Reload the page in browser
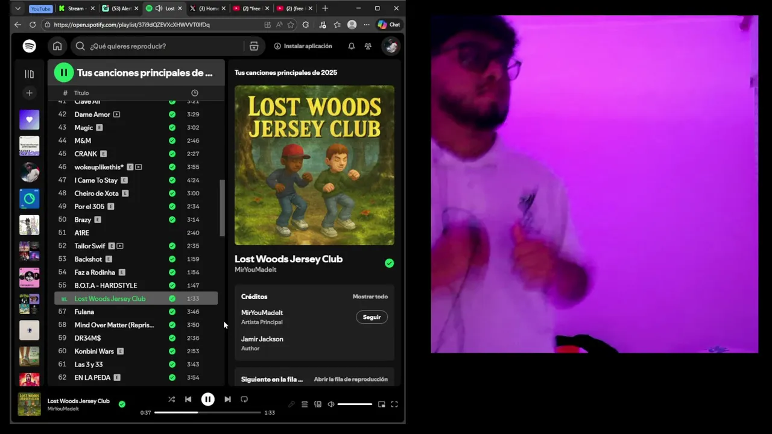The width and height of the screenshot is (772, 434). click(x=33, y=25)
